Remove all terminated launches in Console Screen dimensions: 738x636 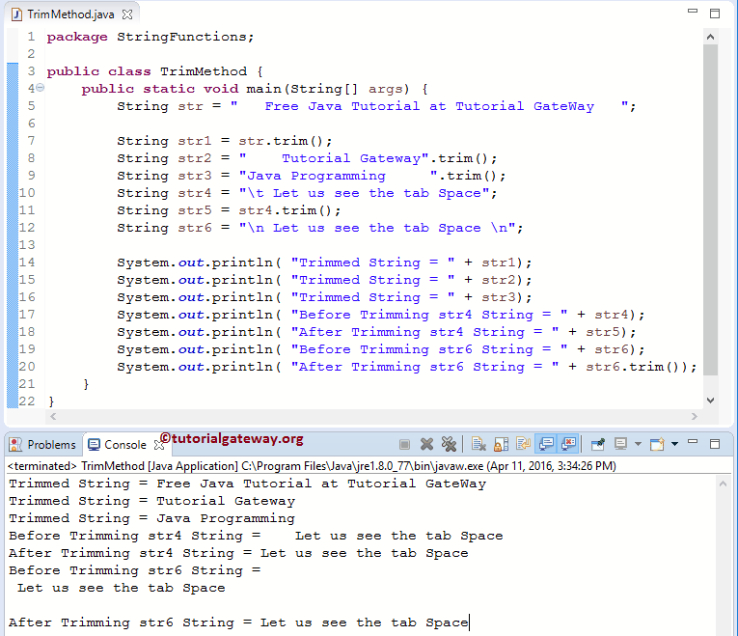coord(449,444)
